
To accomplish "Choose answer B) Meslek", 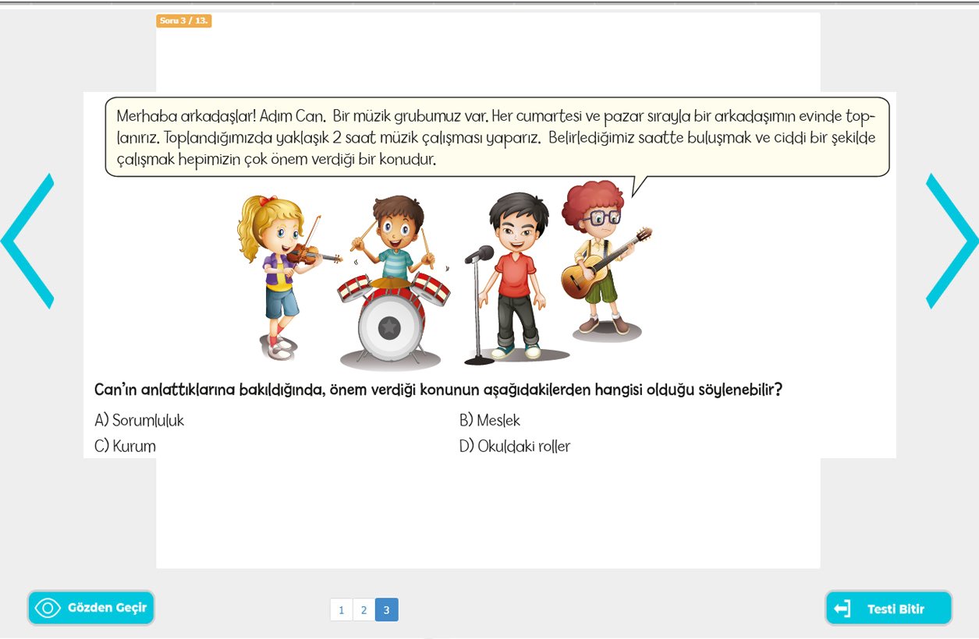I will pyautogui.click(x=489, y=421).
